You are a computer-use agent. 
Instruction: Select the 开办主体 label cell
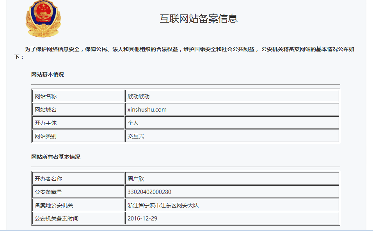coord(78,123)
